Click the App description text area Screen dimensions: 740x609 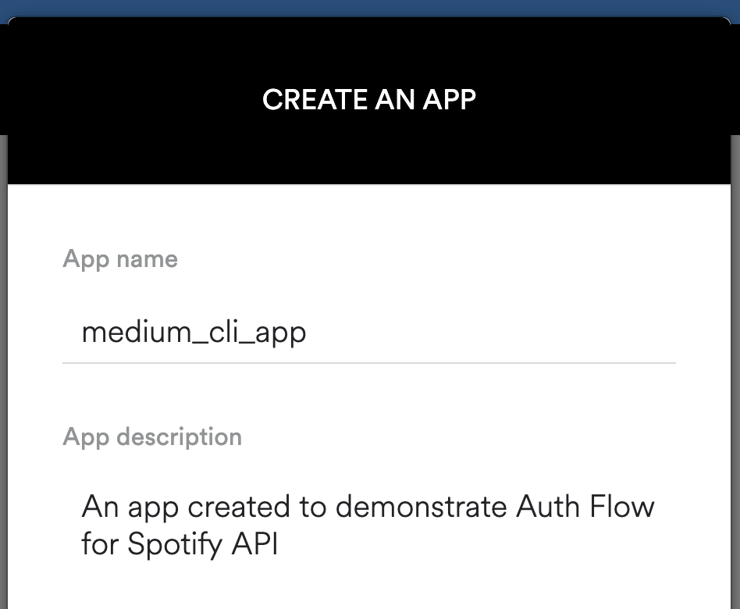[367, 525]
